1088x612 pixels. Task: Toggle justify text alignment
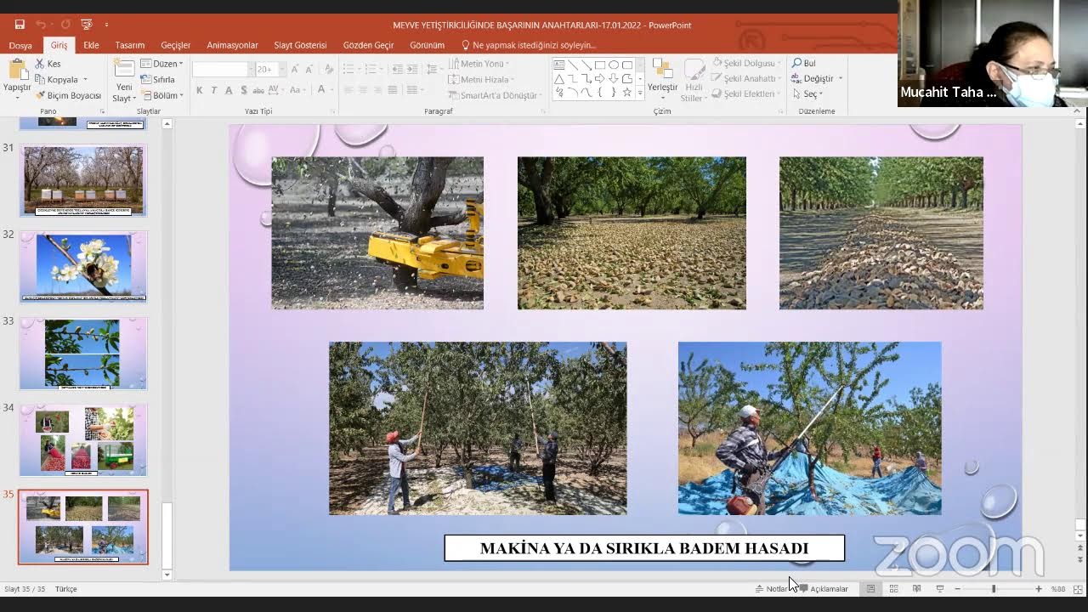[x=392, y=90]
